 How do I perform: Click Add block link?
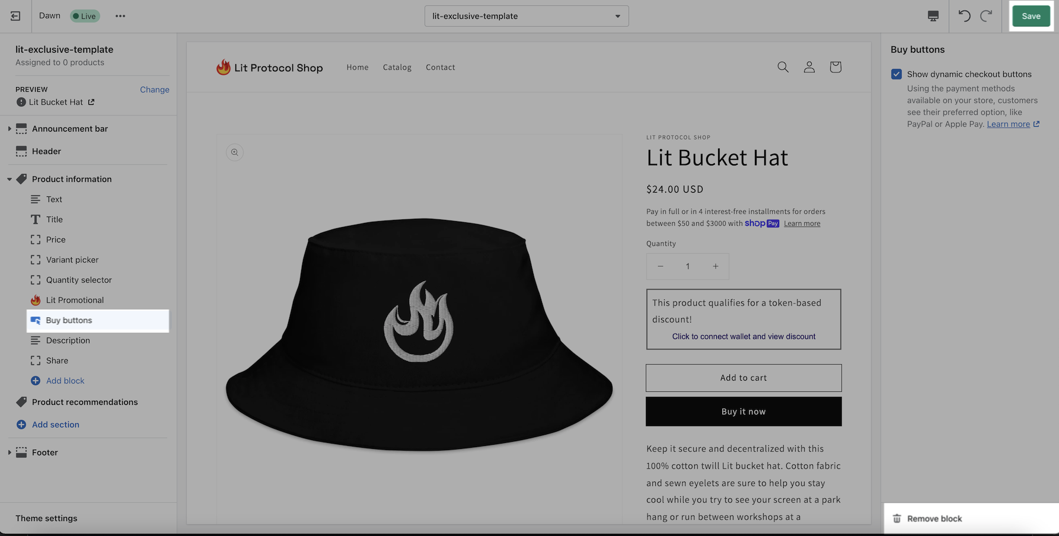(65, 381)
